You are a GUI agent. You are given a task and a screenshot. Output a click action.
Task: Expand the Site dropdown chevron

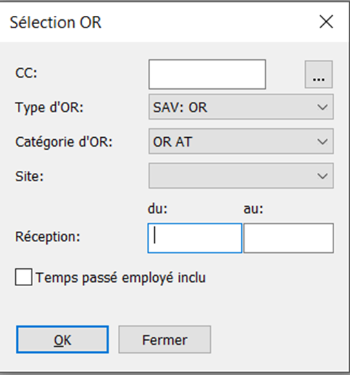(322, 176)
